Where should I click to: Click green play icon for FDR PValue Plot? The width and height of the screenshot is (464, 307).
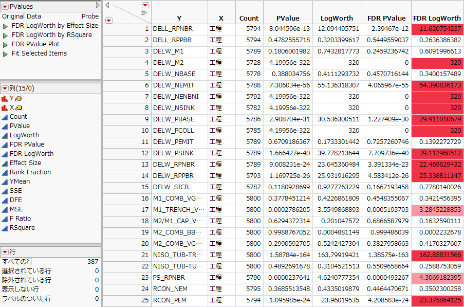(x=6, y=44)
